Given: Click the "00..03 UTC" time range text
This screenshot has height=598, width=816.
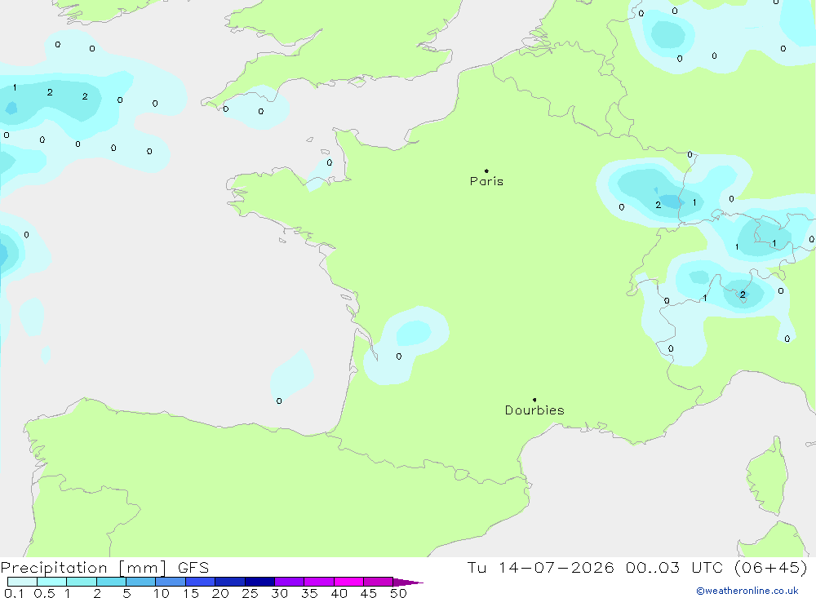Looking at the screenshot, I should click(x=675, y=568).
